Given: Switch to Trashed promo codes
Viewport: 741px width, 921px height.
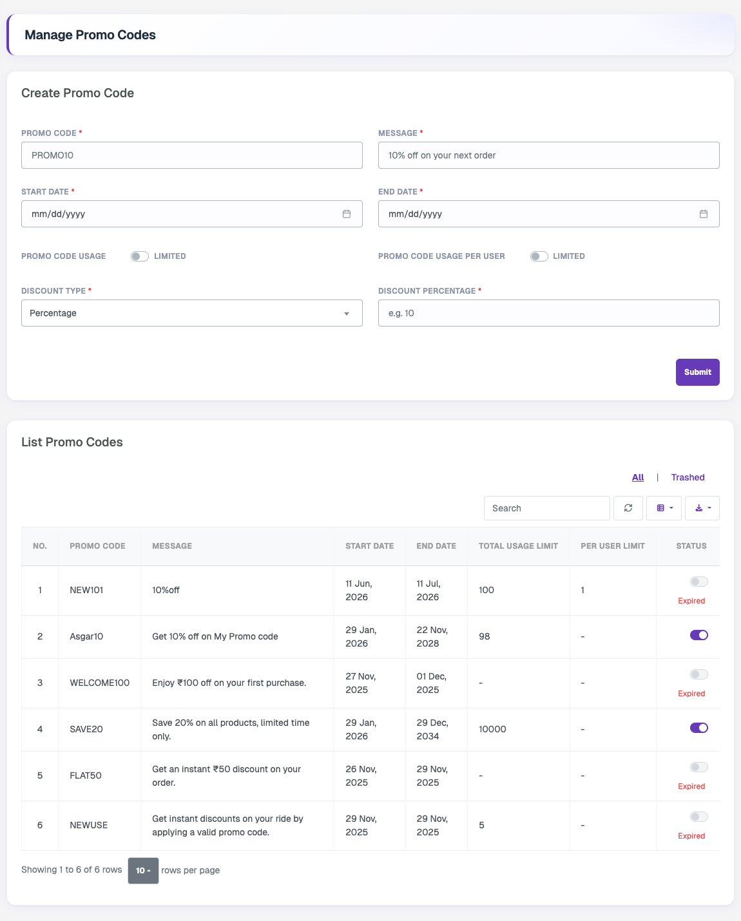Looking at the screenshot, I should (688, 477).
